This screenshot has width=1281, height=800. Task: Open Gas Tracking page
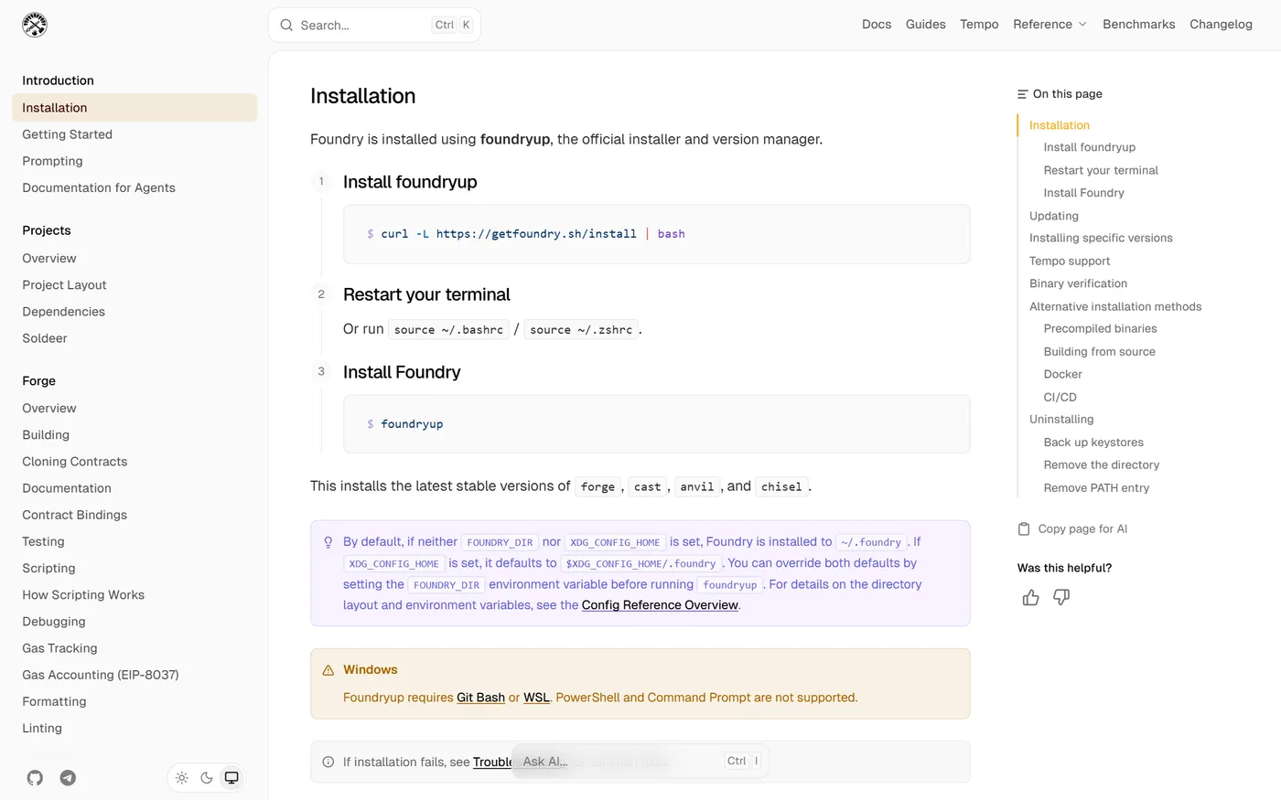pyautogui.click(x=59, y=648)
